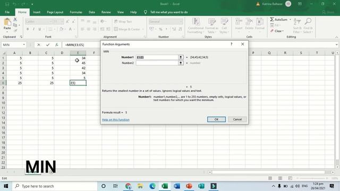340x191 pixels.
Task: Click the Underline formatting icon
Action: click(x=39, y=29)
